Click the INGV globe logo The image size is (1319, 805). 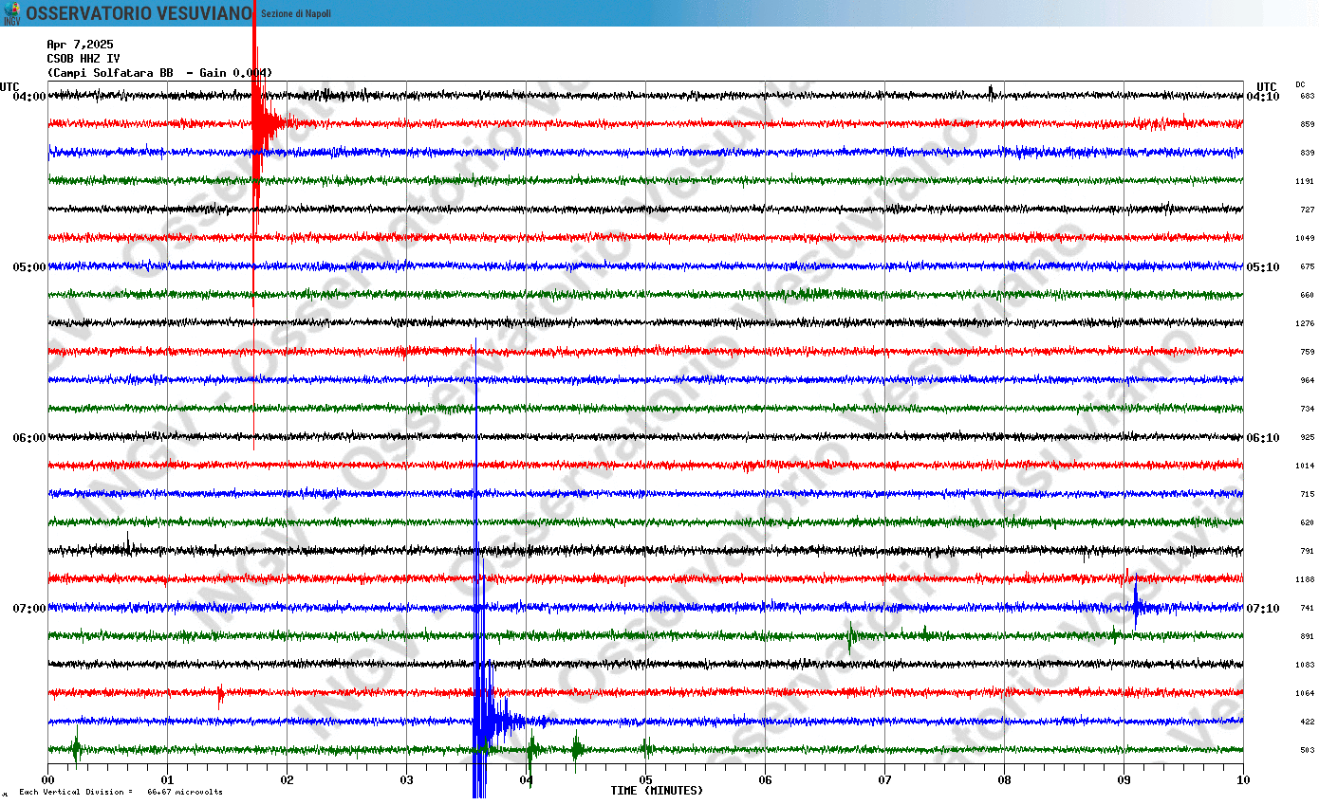11,13
